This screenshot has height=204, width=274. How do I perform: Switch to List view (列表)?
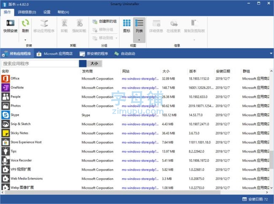[139, 26]
